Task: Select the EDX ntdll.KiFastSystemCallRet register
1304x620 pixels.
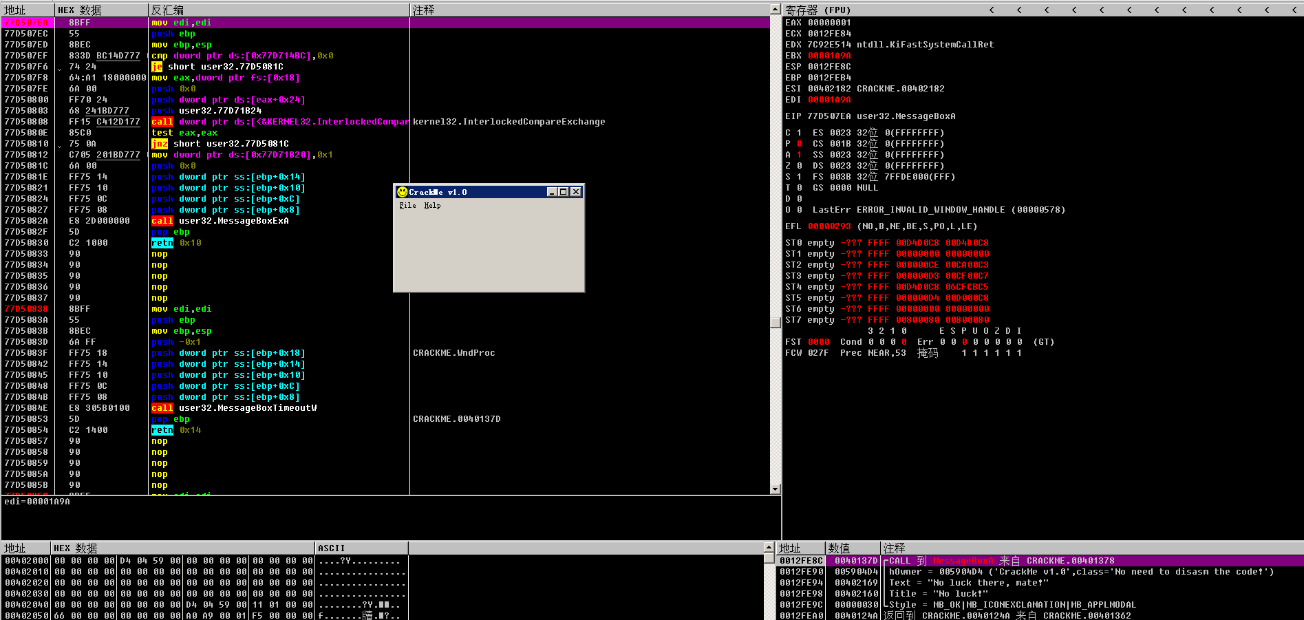Action: tap(890, 45)
